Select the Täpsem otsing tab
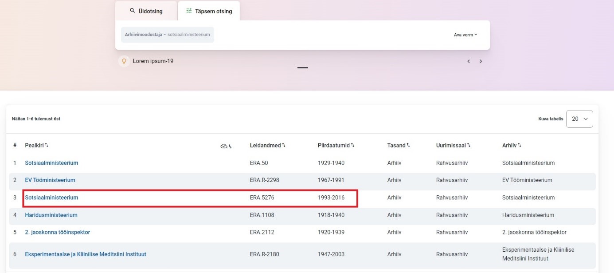Viewport: 614px width, 273px height. coord(209,11)
